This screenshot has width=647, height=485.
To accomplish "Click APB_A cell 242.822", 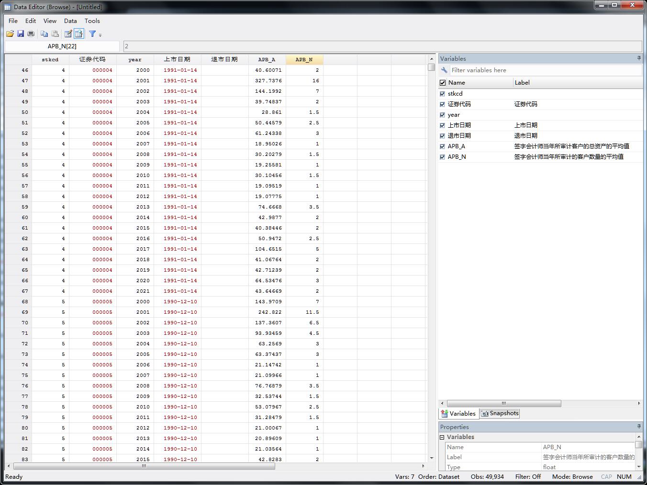I will [267, 312].
